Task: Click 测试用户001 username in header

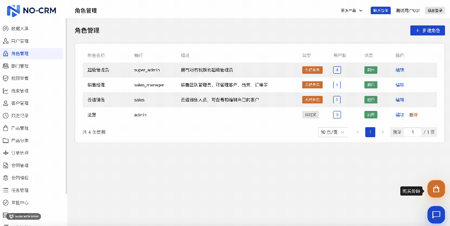Action: pyautogui.click(x=408, y=10)
